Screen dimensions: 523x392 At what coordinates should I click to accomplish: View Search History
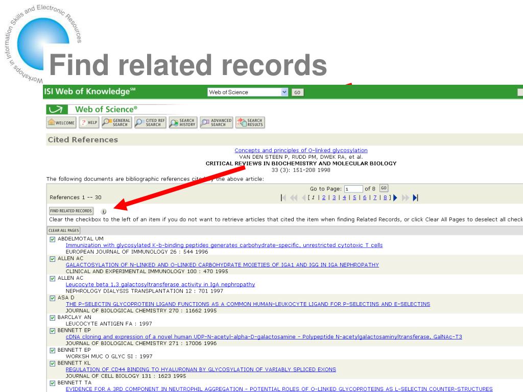(x=183, y=122)
